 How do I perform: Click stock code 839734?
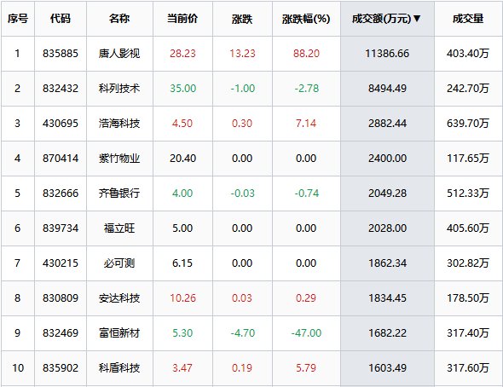[x=61, y=228]
